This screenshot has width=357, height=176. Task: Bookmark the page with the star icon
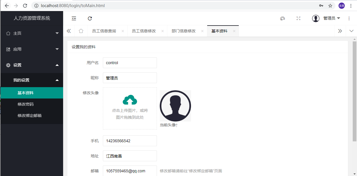[330, 6]
